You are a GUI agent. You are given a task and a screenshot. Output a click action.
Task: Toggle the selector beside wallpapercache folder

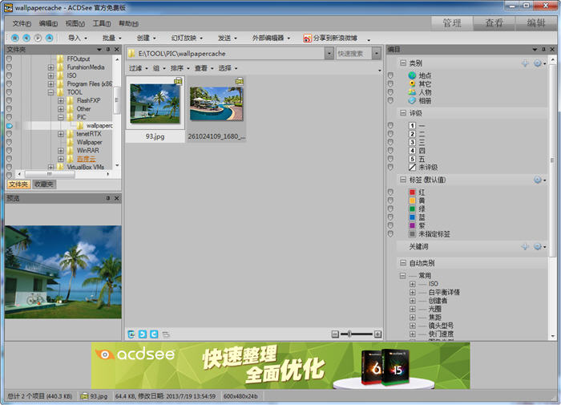point(10,126)
